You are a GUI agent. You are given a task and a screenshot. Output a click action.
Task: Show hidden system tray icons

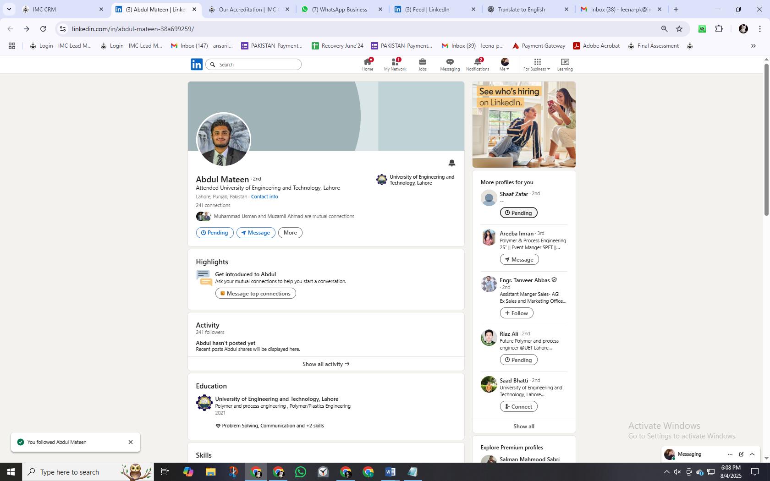point(666,472)
